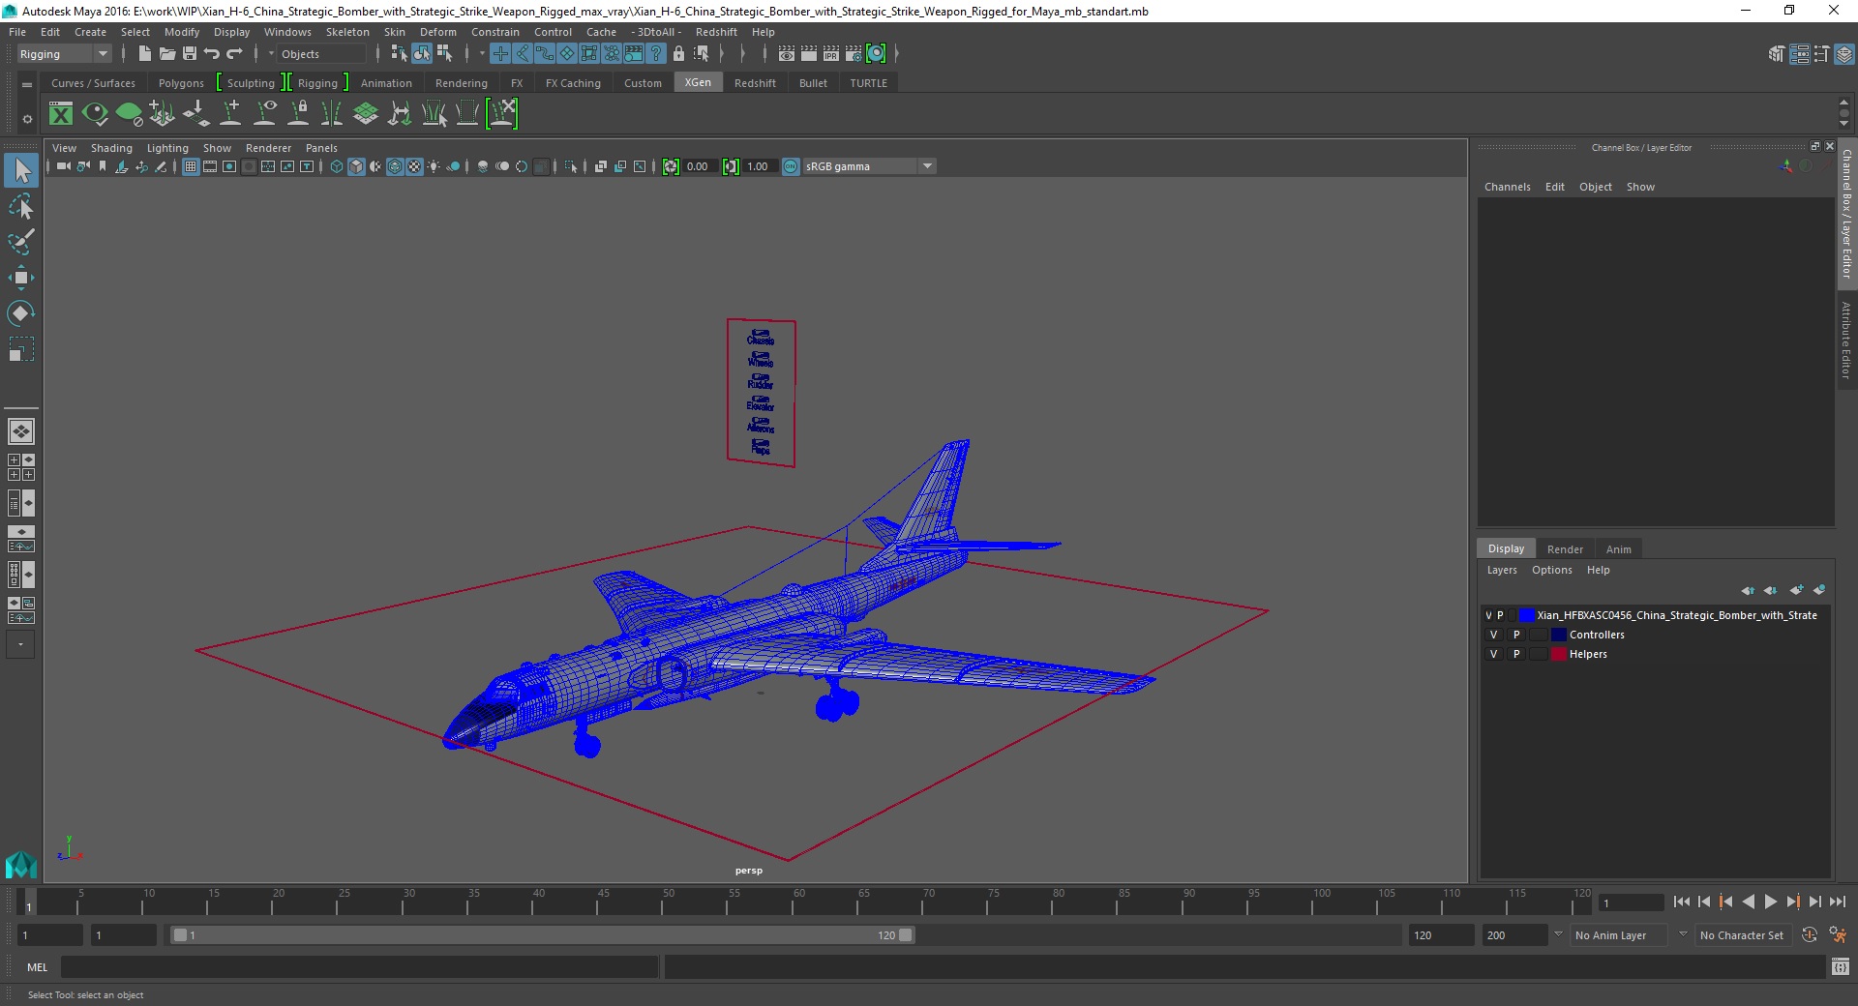Viewport: 1858px width, 1006px height.
Task: Play animation backwards
Action: 1748,902
